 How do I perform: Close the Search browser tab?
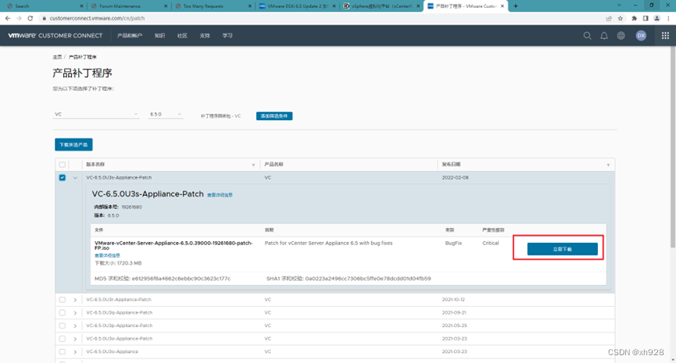(82, 6)
